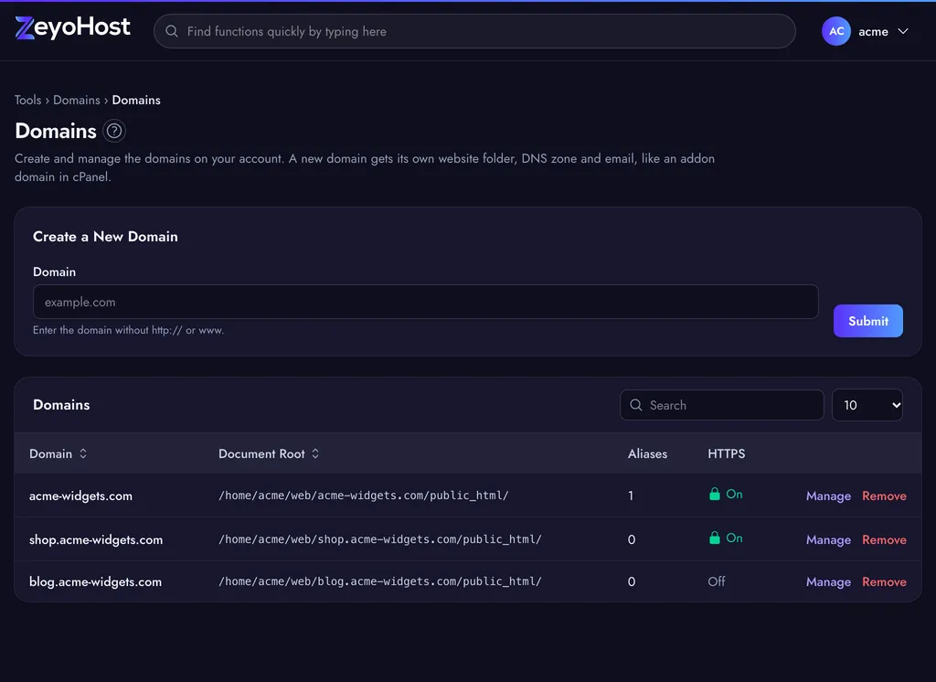
Task: Click the Aliases column header
Action: pyautogui.click(x=647, y=453)
